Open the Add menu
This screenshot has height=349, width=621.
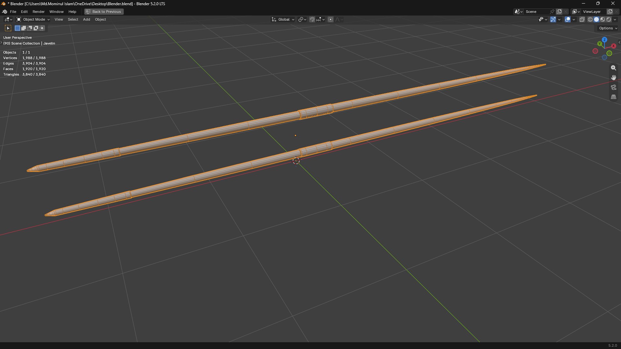[86, 19]
